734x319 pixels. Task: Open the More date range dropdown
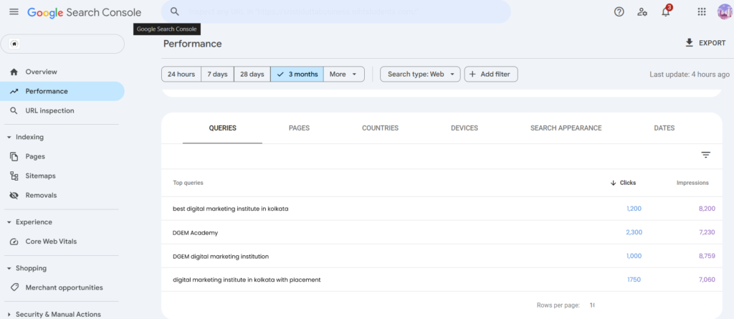[343, 74]
